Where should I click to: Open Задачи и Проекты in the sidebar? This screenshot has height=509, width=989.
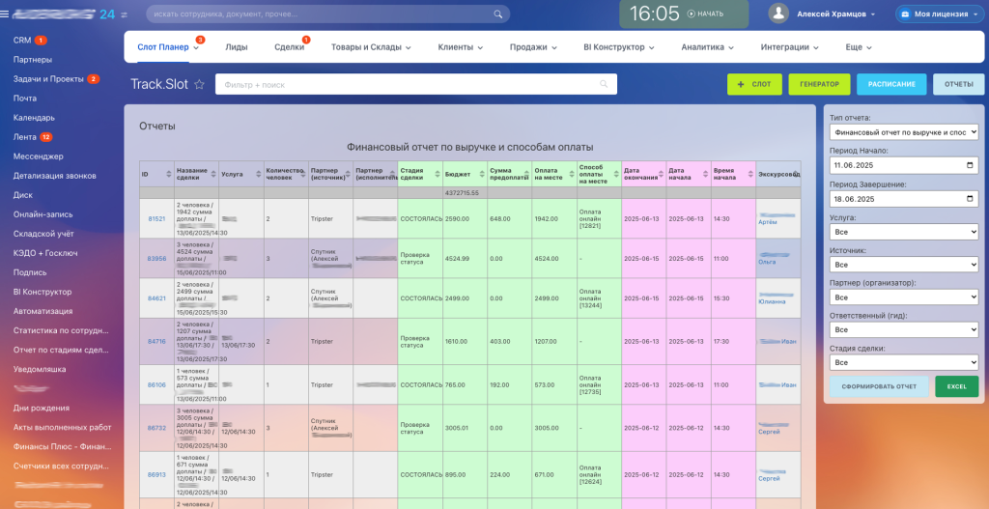coord(48,78)
